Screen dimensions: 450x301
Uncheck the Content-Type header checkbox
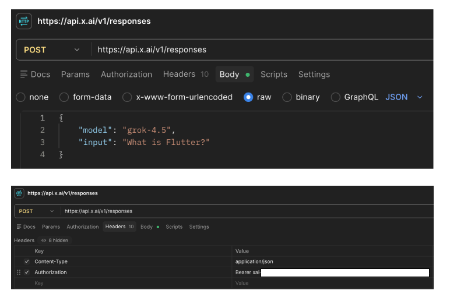[x=27, y=261]
